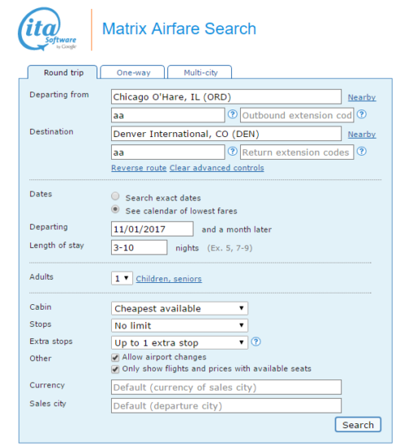Screen dimensions: 400x446
Task: Open the Adults count dropdown
Action: click(x=122, y=278)
